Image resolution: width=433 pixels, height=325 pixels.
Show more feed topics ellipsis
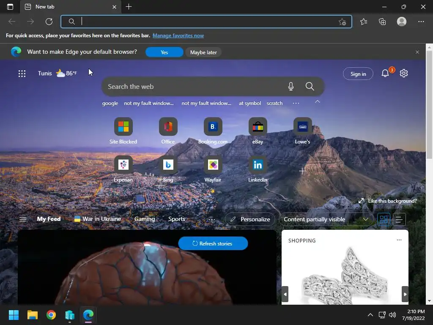212,220
